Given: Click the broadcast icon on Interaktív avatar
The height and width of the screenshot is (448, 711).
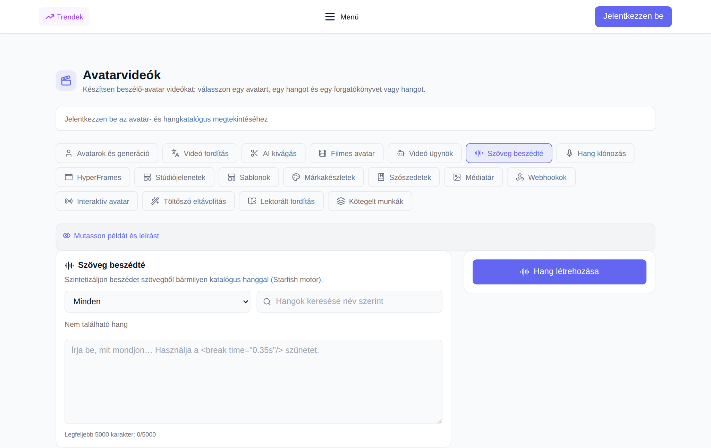Looking at the screenshot, I should click(69, 201).
